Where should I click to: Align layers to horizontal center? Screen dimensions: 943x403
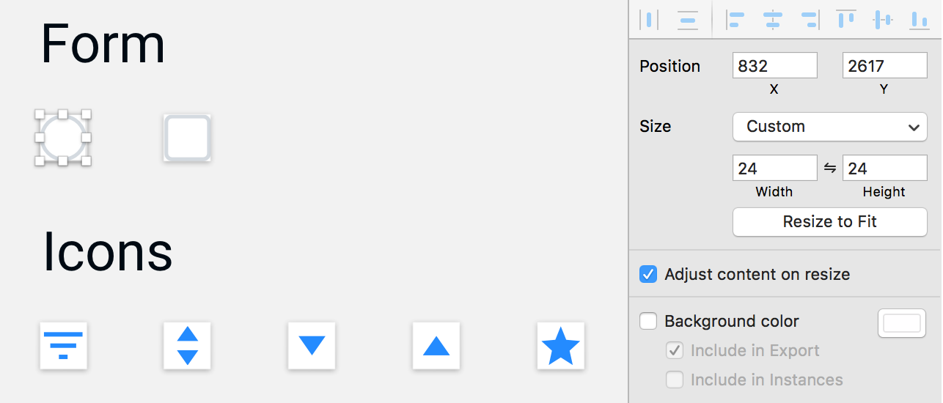point(773,20)
